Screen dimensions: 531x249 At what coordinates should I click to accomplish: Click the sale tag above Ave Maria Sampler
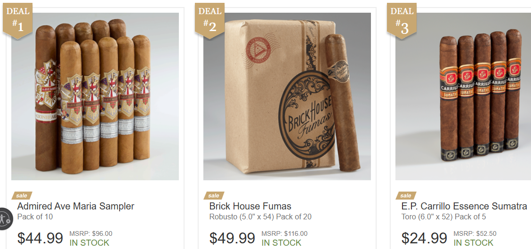[22, 195]
